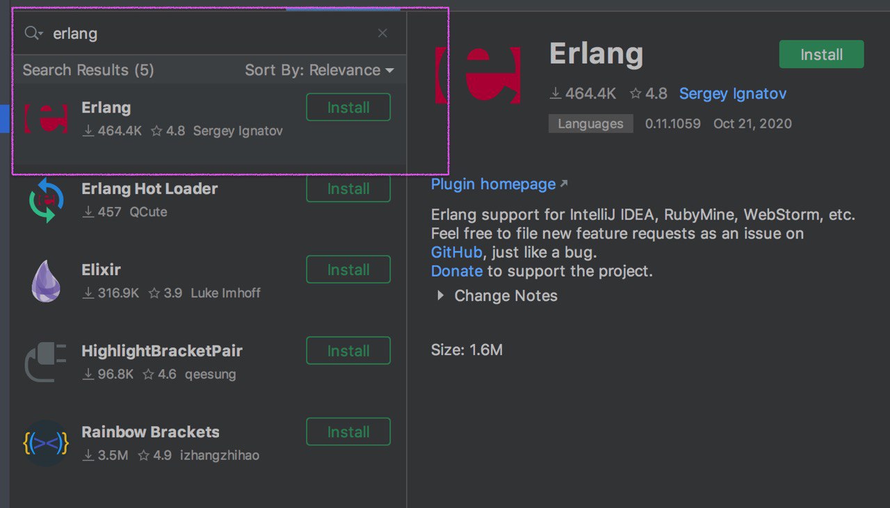Image resolution: width=890 pixels, height=508 pixels.
Task: Open search options via the magnifier icon
Action: [33, 33]
